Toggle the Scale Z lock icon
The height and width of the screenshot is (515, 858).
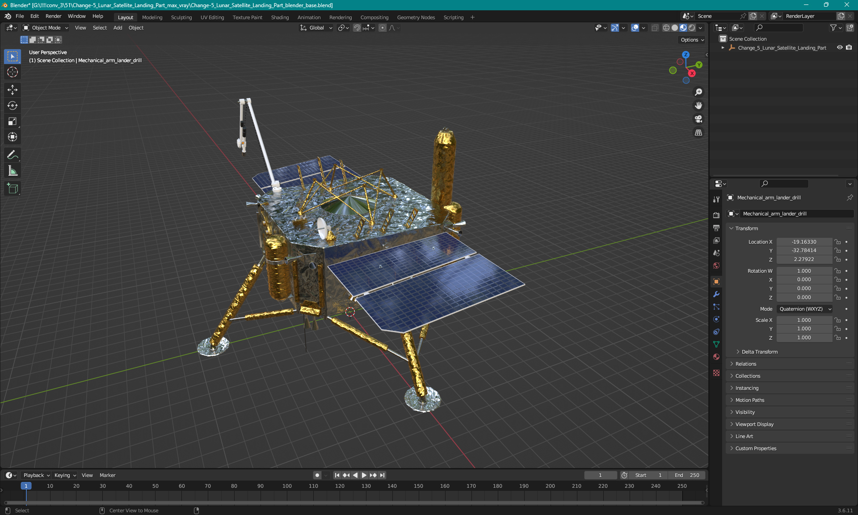[x=838, y=338]
